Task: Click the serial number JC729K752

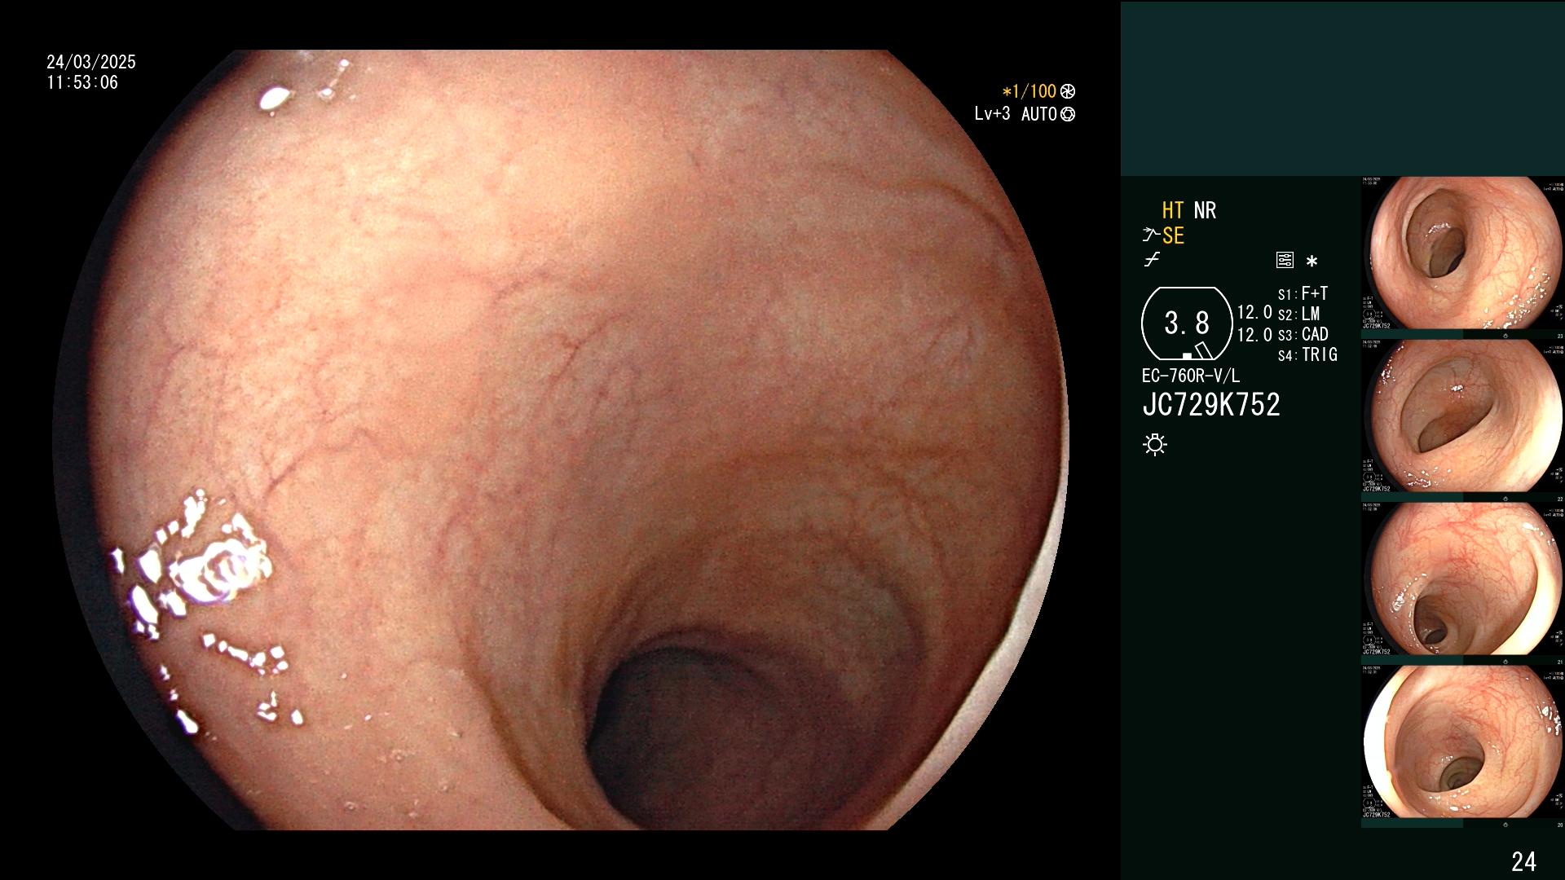Action: coord(1211,405)
